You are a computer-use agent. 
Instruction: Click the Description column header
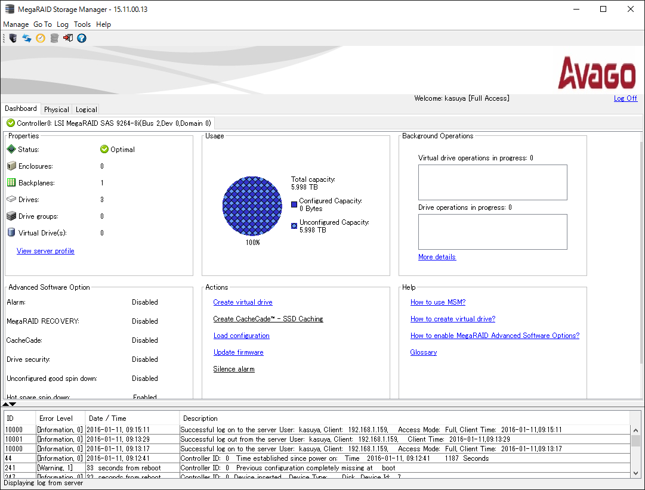tap(405, 418)
